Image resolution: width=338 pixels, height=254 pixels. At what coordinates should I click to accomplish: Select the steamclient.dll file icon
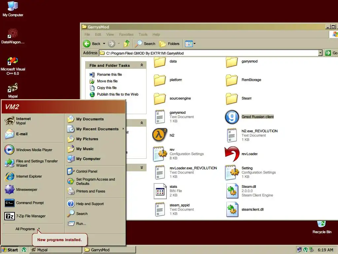click(232, 209)
